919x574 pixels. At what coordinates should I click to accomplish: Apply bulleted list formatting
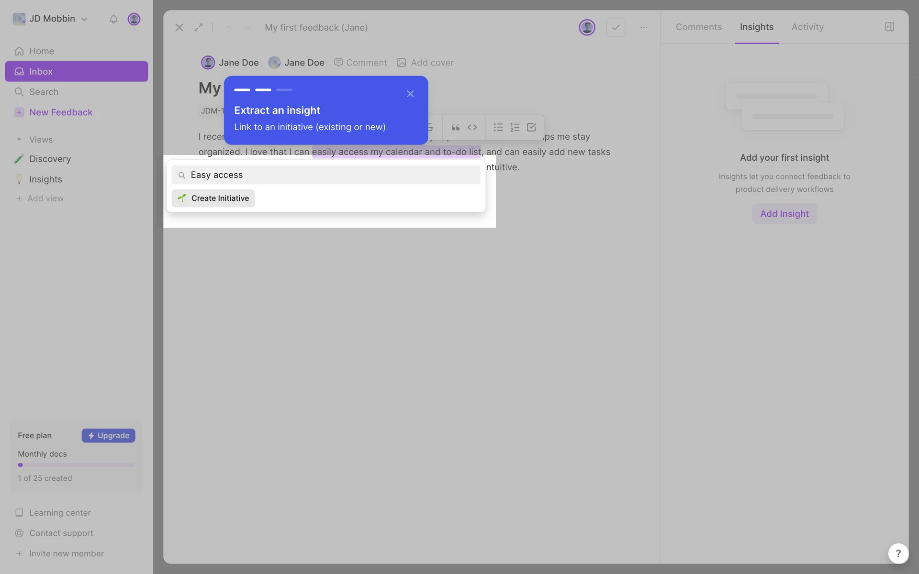point(498,127)
